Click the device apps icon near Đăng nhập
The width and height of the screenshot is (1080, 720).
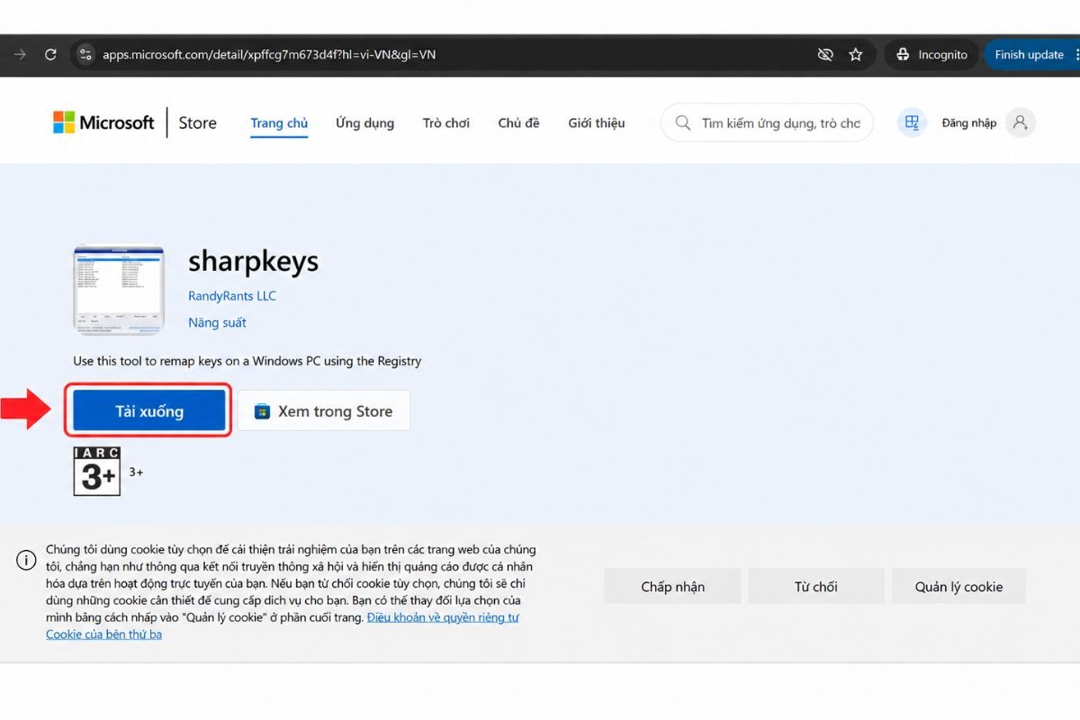[x=912, y=122]
